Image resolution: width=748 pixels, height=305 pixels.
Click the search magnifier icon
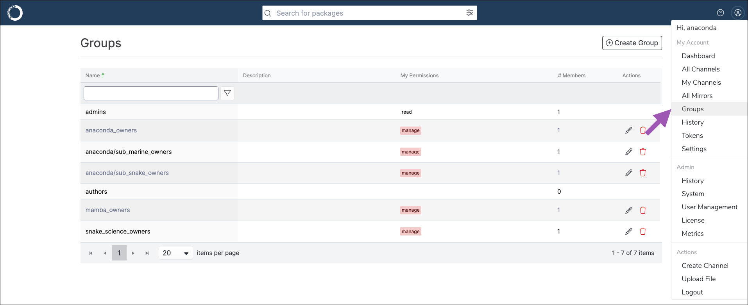coord(268,13)
